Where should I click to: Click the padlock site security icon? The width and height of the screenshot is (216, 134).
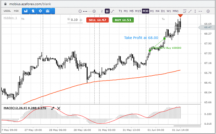pyautogui.click(x=6, y=4)
